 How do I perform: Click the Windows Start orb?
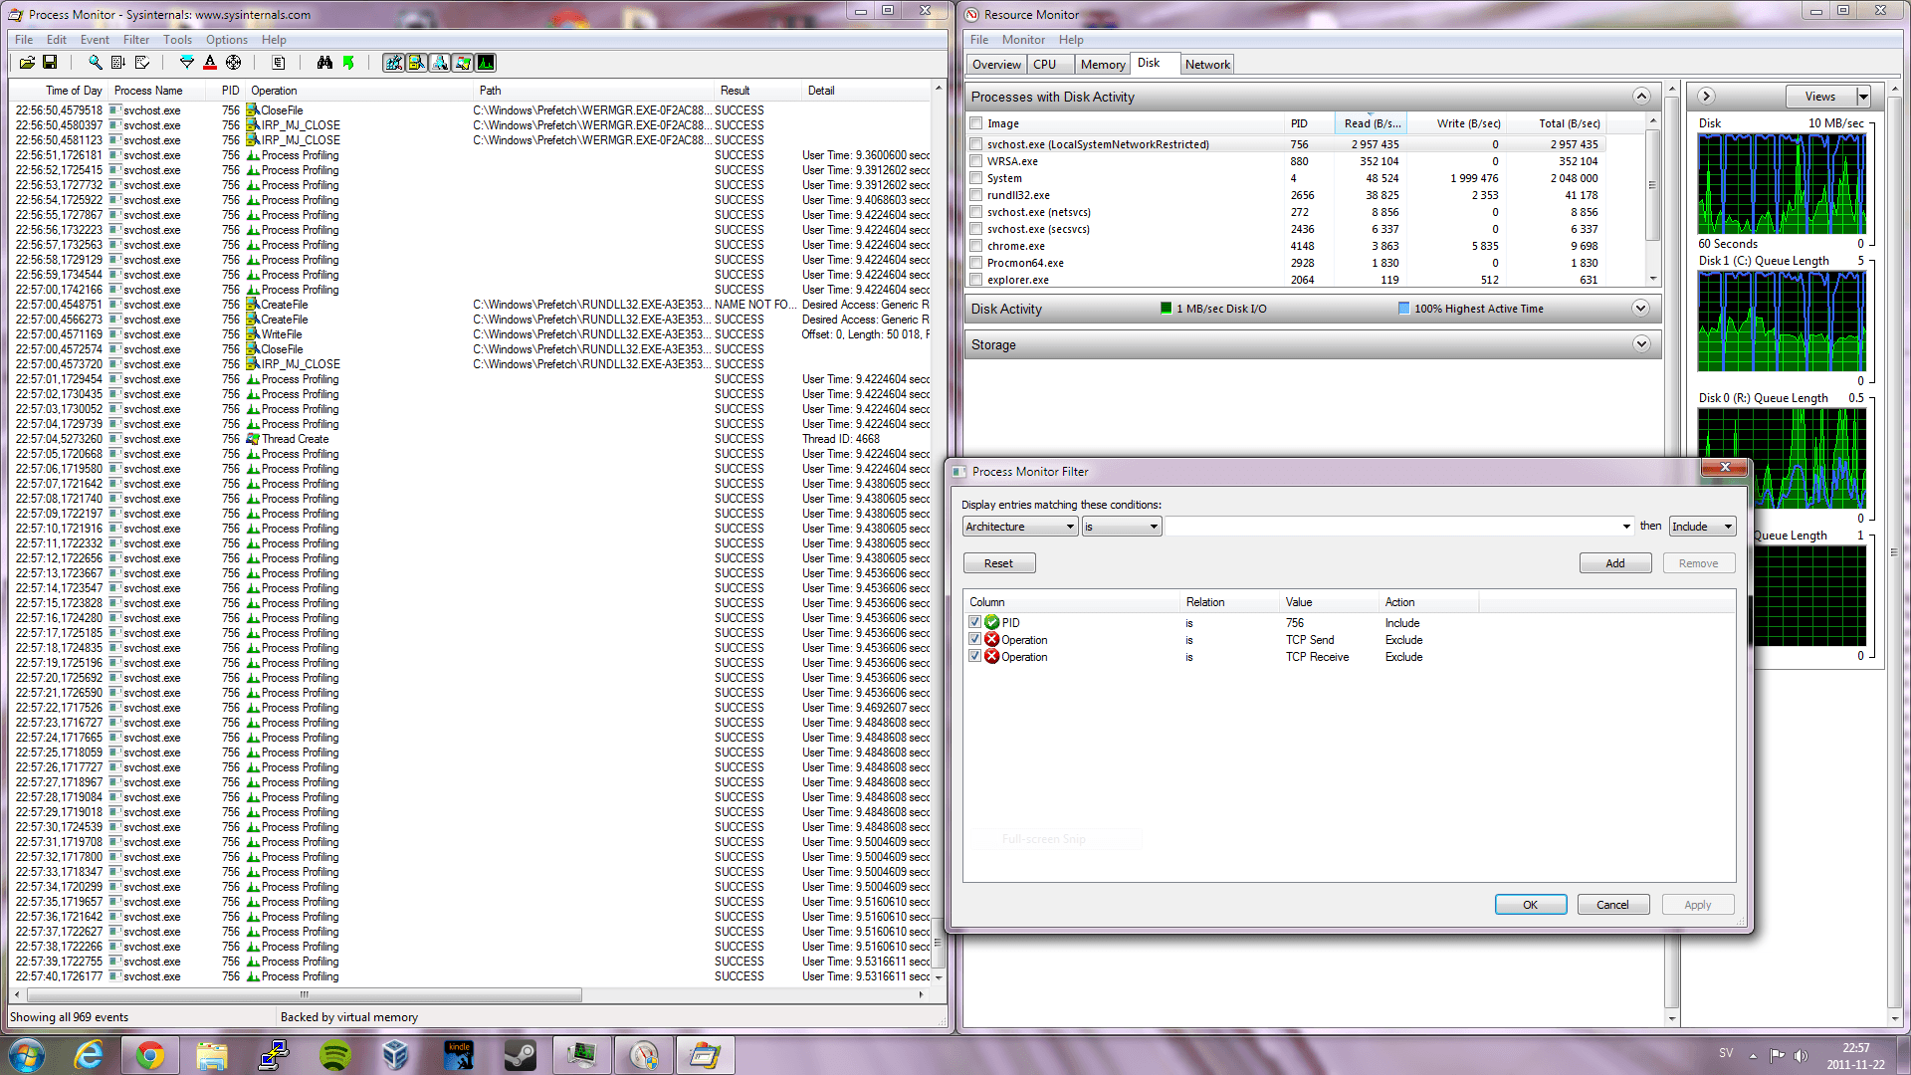(x=27, y=1055)
